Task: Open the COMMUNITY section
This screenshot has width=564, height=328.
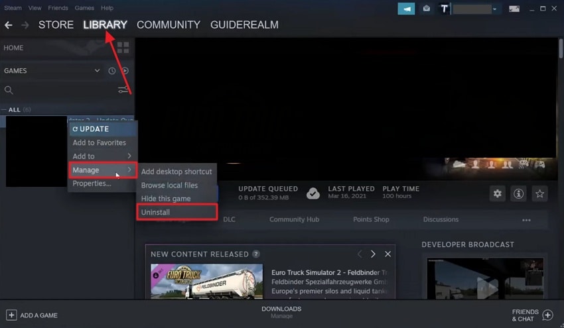Action: 169,25
